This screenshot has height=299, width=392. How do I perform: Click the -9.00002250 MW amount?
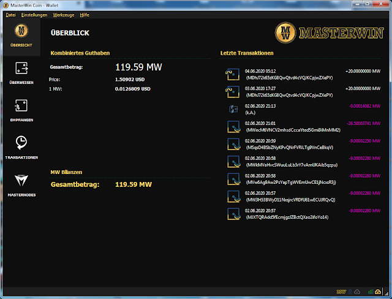click(x=364, y=141)
